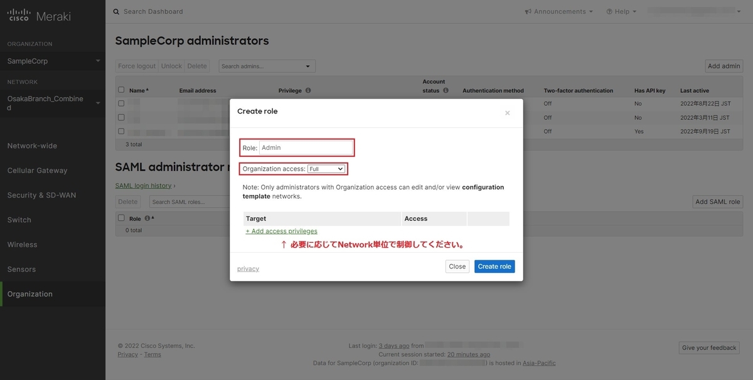Click the Two-factor authentication column header
Image resolution: width=753 pixels, height=380 pixels.
tap(579, 90)
